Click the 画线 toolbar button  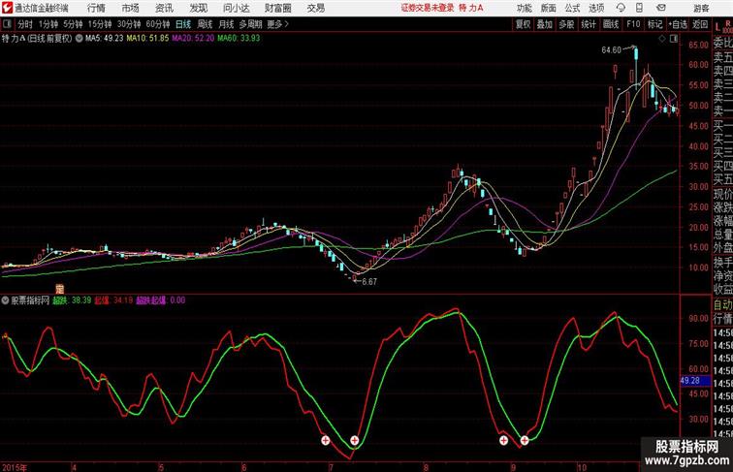click(x=611, y=24)
